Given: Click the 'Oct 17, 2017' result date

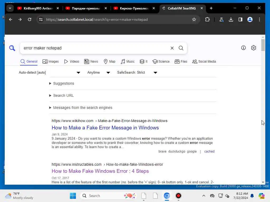Looking at the screenshot, I should tap(60, 178).
